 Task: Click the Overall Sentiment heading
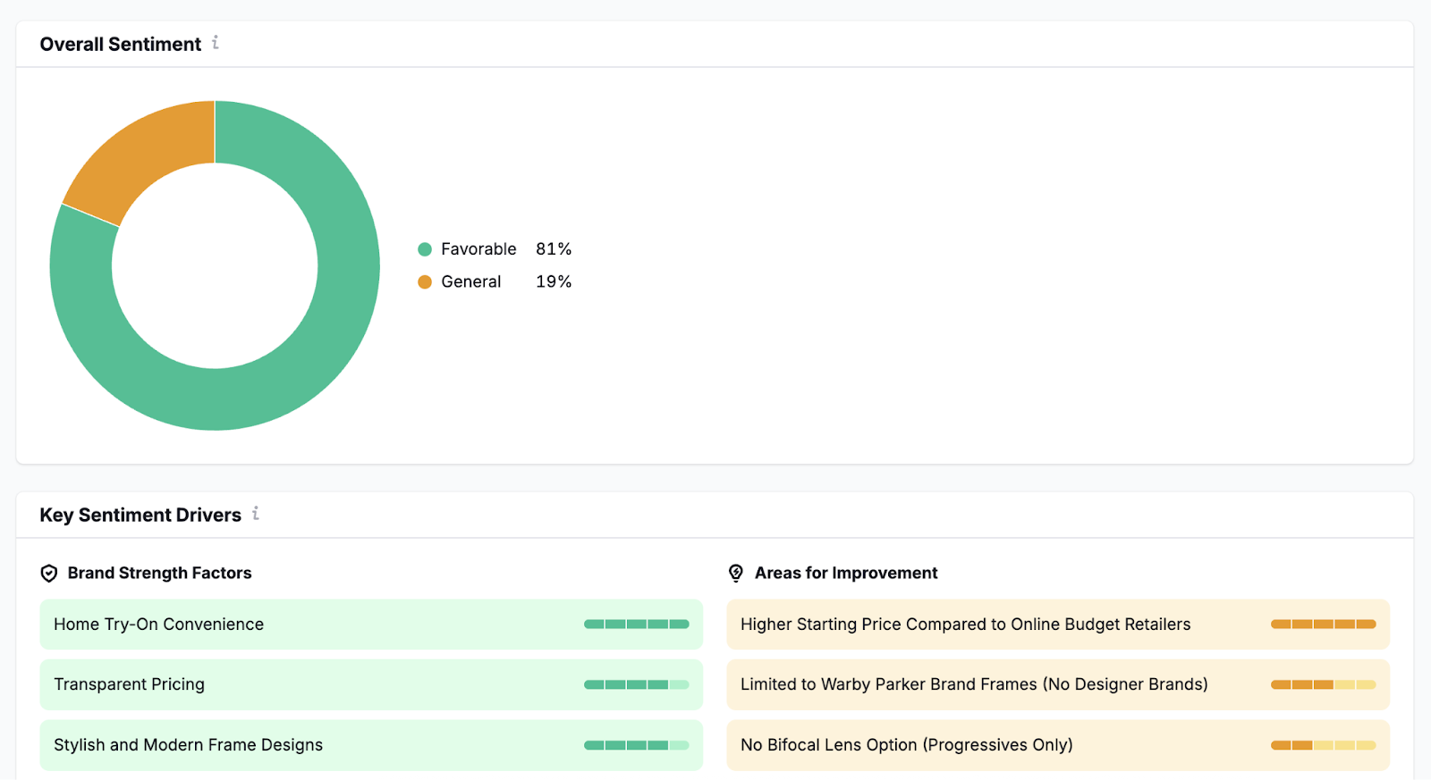coord(121,45)
